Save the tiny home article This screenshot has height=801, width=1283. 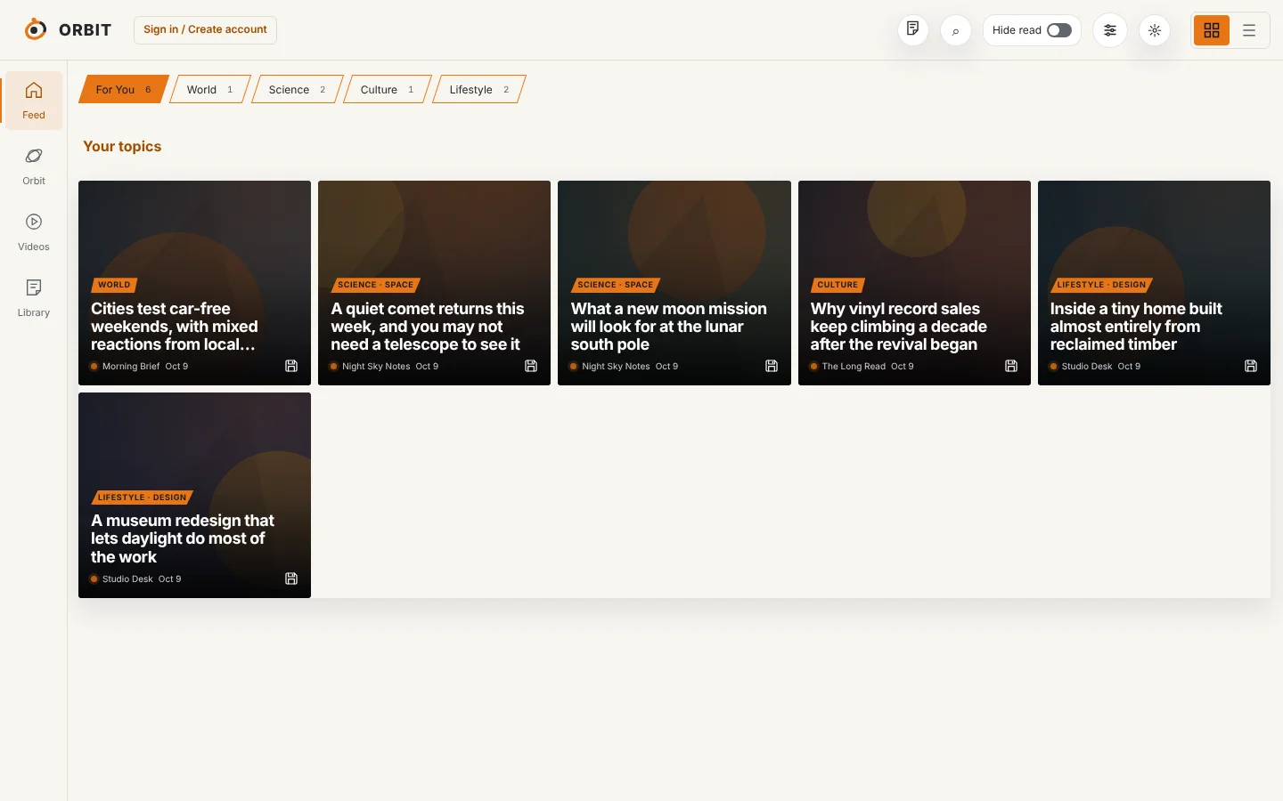1251,366
